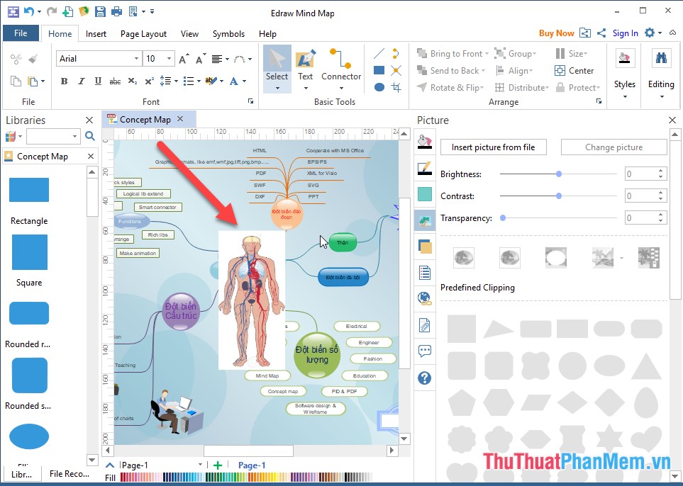Open the Page Layout tab
Image resolution: width=683 pixels, height=486 pixels.
point(143,33)
